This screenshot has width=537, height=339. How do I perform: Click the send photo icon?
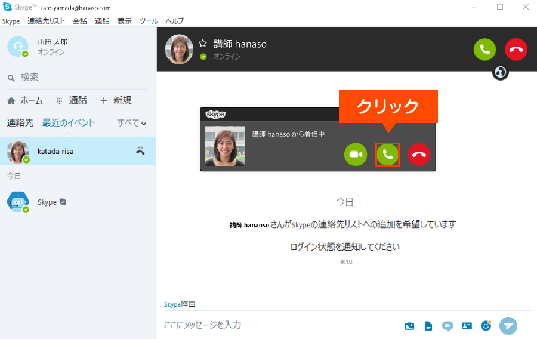409,326
